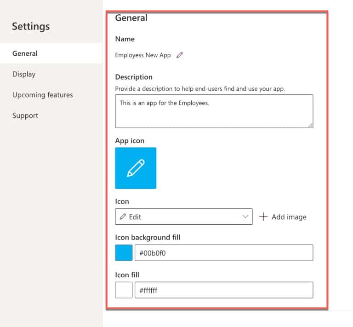The image size is (353, 327).
Task: Click the 'Provide a description' helper text
Action: (200, 89)
